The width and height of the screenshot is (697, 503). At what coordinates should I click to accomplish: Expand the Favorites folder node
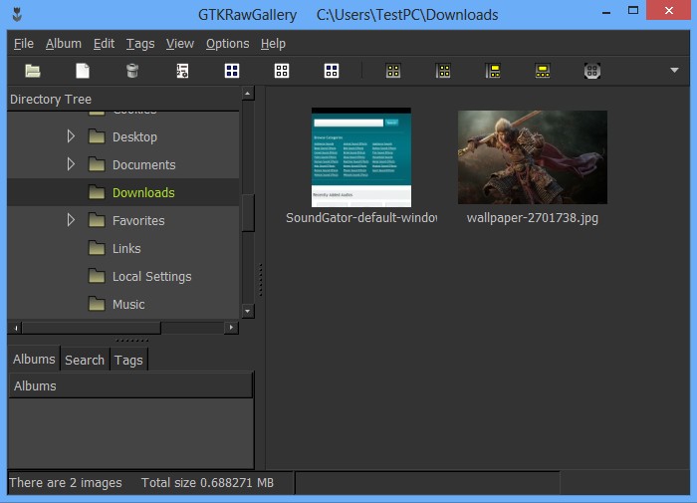coord(71,220)
